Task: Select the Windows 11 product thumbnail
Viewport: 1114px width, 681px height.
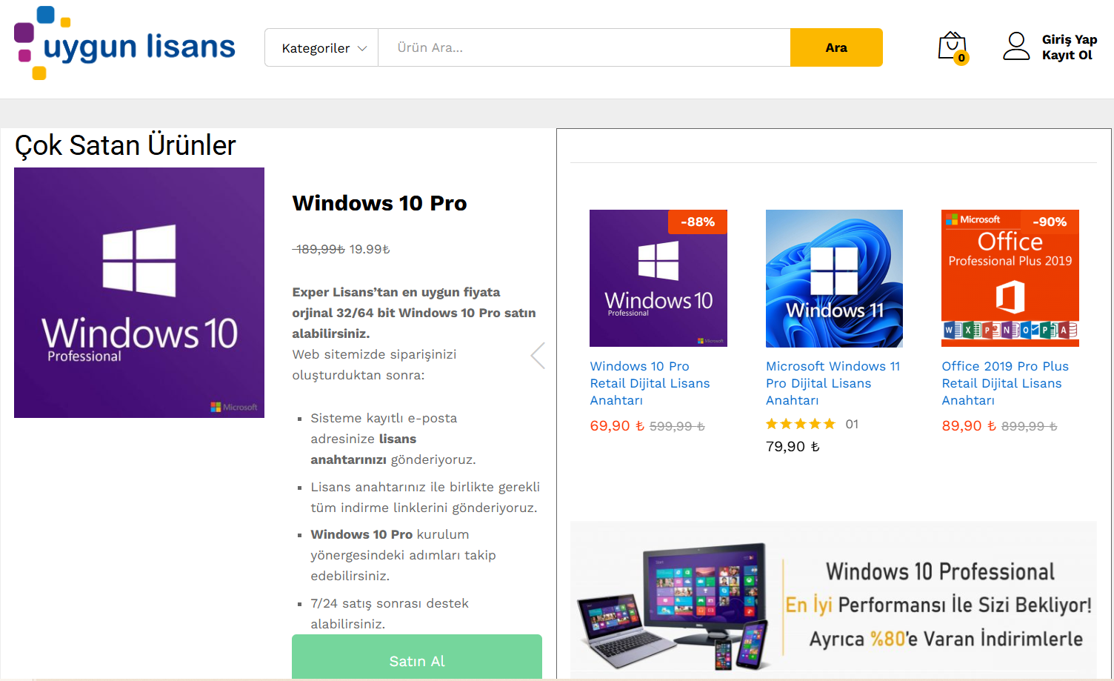Action: (x=834, y=279)
